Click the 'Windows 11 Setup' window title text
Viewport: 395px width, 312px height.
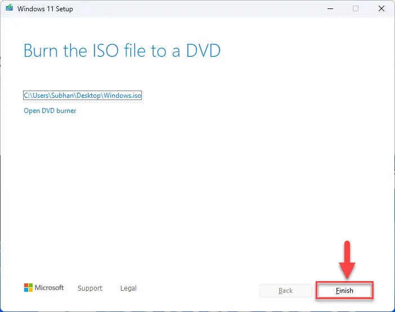[45, 9]
